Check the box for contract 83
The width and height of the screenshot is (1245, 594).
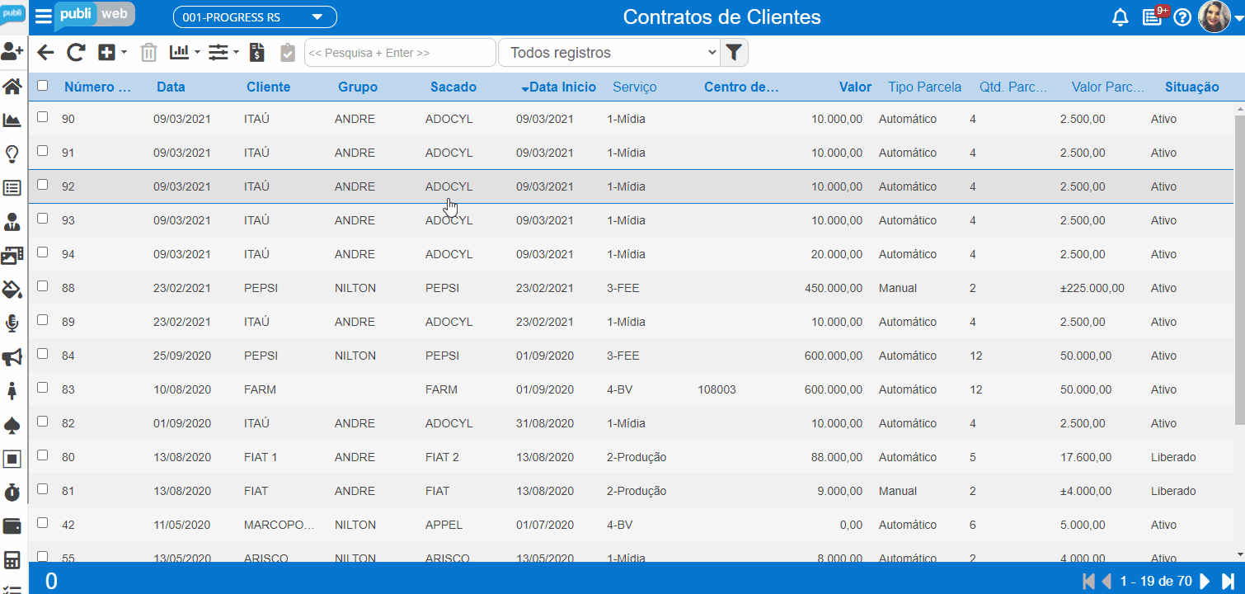coord(43,388)
